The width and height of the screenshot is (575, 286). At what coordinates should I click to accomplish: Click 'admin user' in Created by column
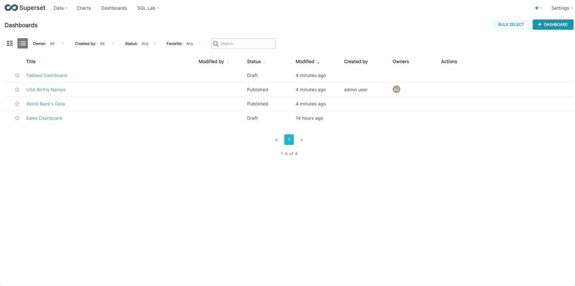tap(356, 90)
